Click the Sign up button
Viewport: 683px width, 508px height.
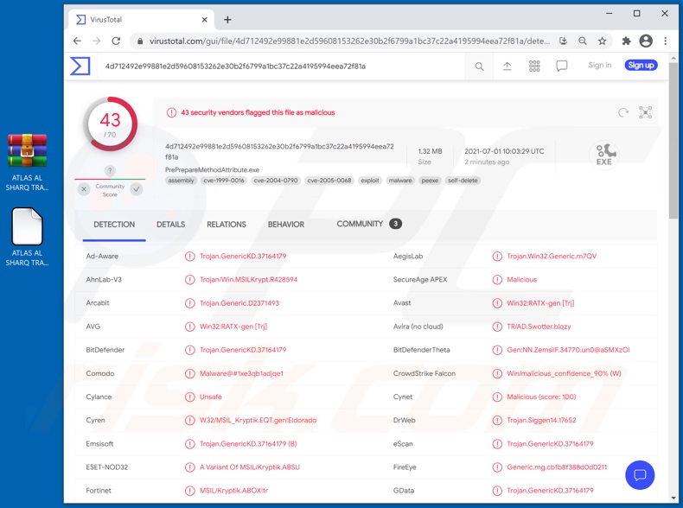coord(641,66)
